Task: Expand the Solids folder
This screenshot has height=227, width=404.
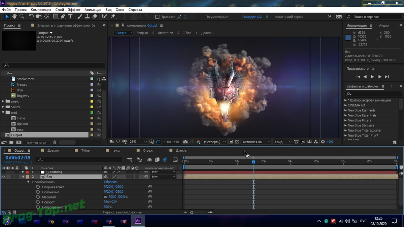Action: pyautogui.click(x=3, y=107)
